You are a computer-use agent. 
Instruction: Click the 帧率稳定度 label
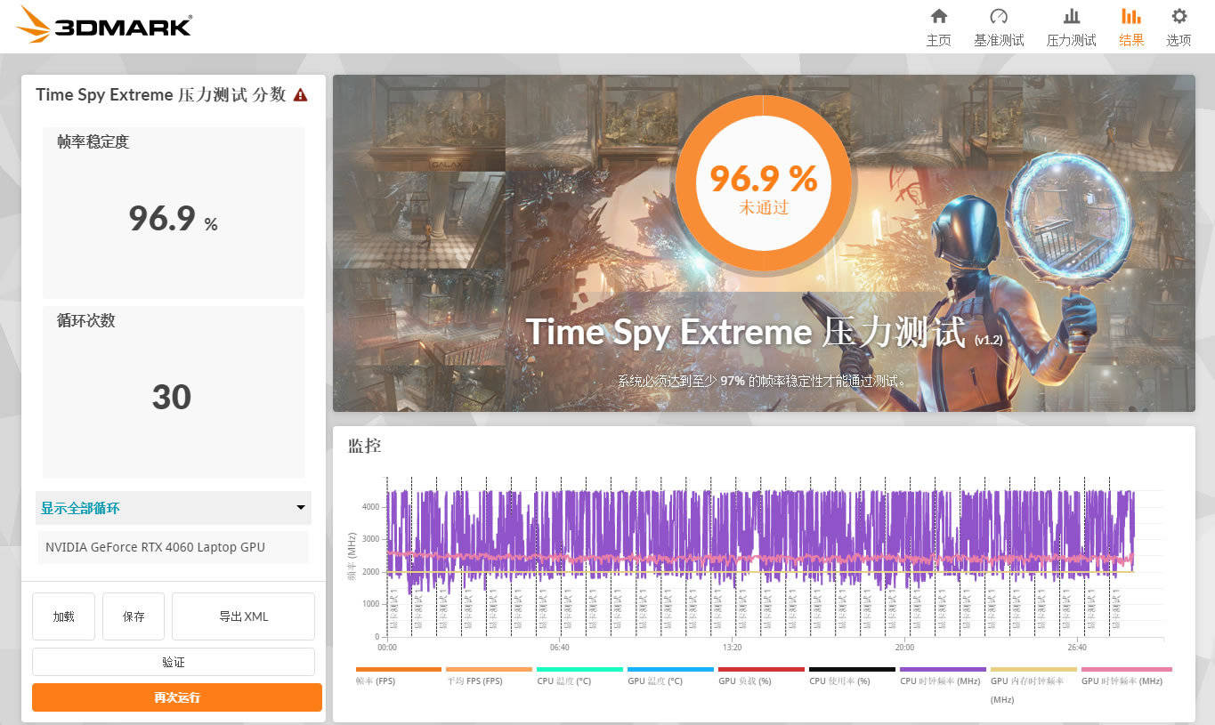pos(93,142)
